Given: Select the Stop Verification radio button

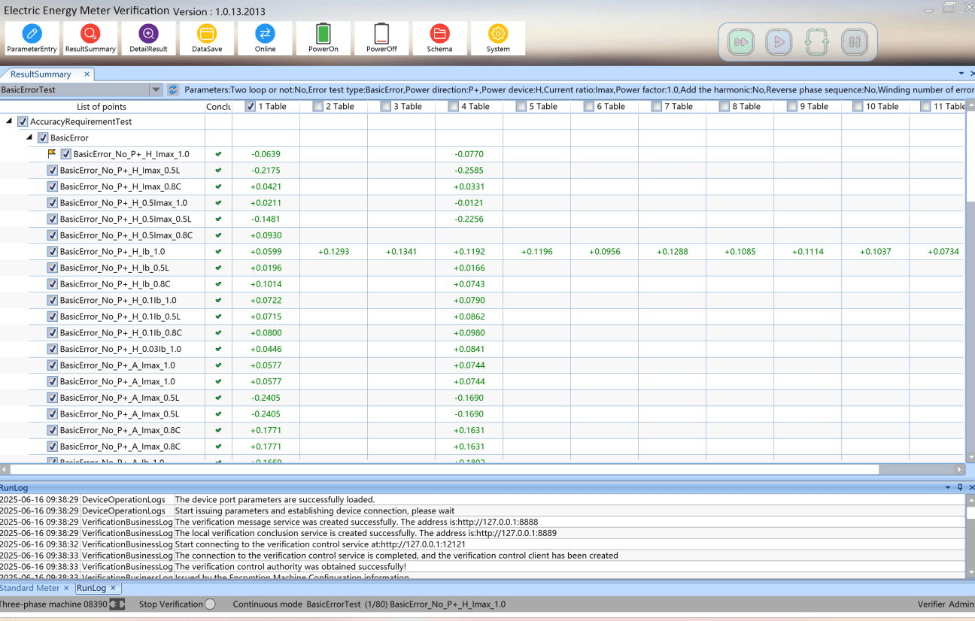Looking at the screenshot, I should pyautogui.click(x=210, y=604).
